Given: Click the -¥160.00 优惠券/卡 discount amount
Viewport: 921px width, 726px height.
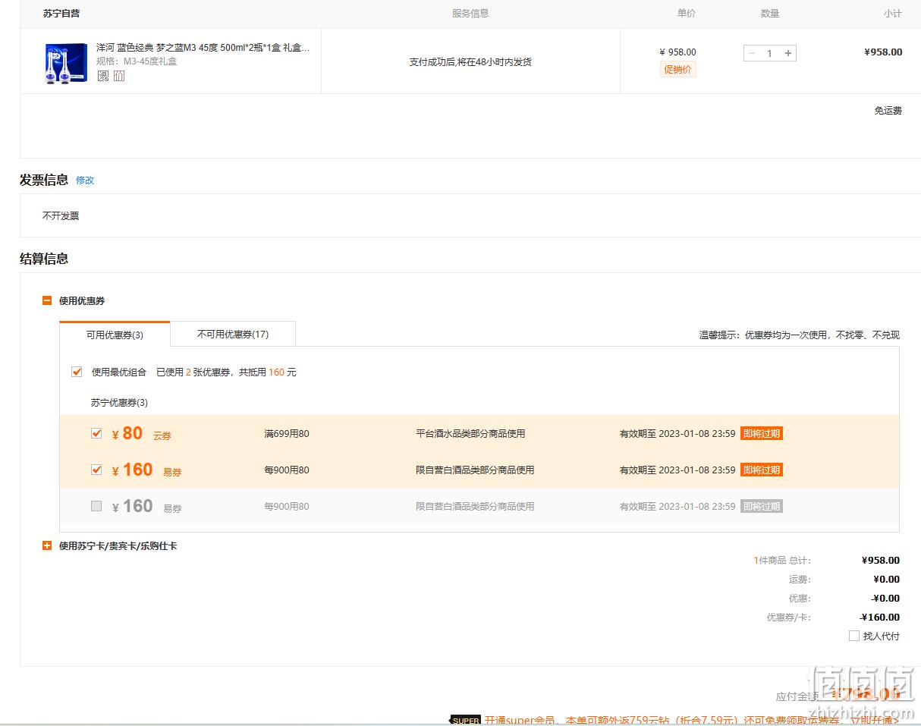Looking at the screenshot, I should (880, 618).
